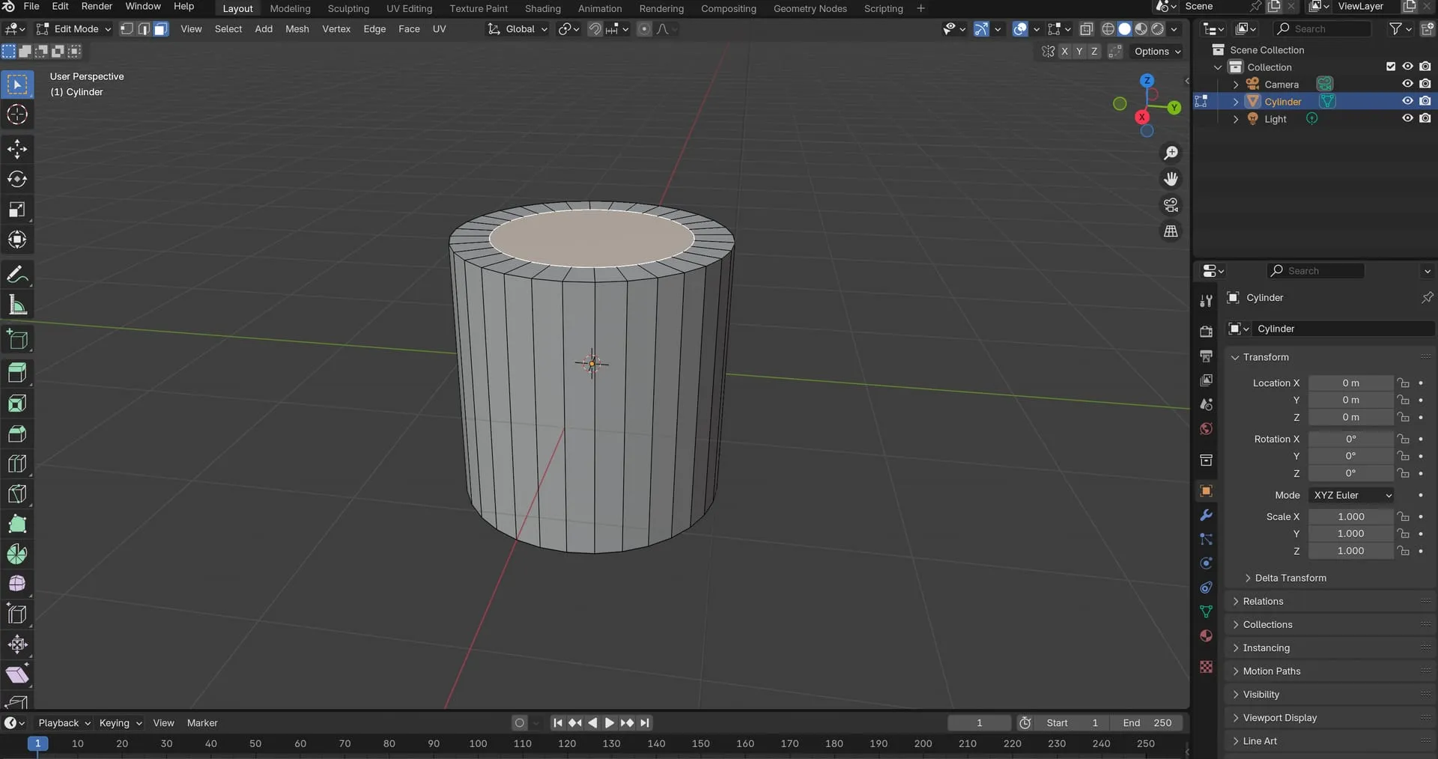This screenshot has width=1438, height=759.
Task: Click the Location X field
Action: click(1350, 383)
